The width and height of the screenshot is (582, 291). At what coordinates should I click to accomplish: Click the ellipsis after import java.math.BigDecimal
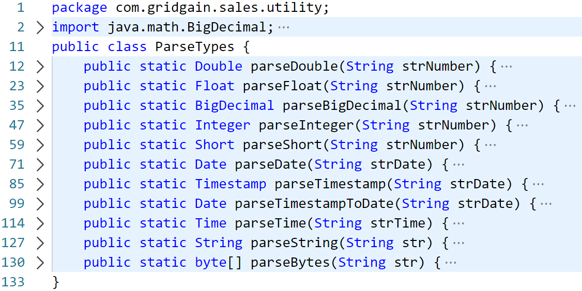pyautogui.click(x=284, y=27)
